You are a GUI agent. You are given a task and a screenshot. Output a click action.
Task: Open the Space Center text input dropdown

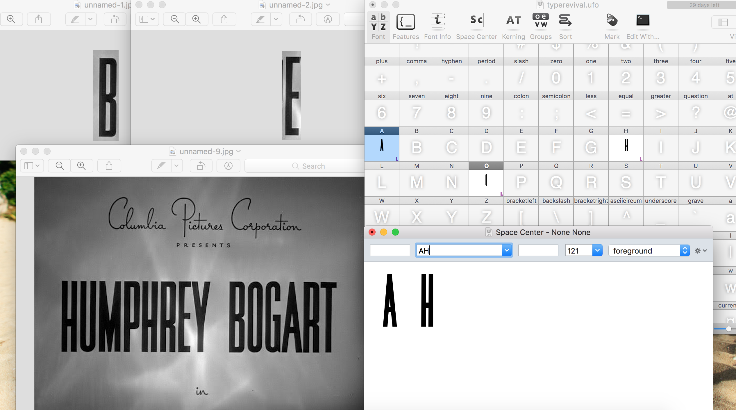point(507,250)
